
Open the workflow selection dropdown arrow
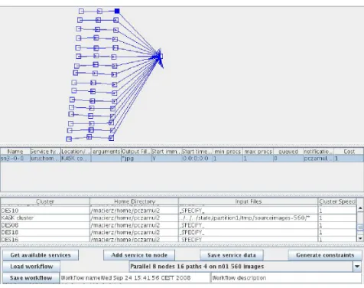click(x=357, y=267)
